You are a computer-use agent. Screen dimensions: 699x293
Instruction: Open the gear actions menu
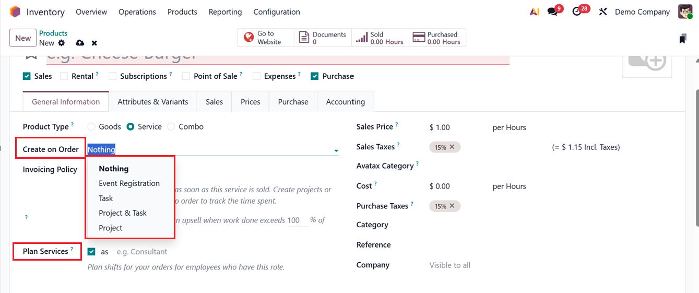pos(62,43)
